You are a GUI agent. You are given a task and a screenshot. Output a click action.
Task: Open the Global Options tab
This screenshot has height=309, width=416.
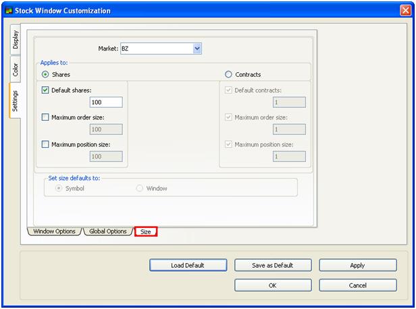click(x=108, y=231)
